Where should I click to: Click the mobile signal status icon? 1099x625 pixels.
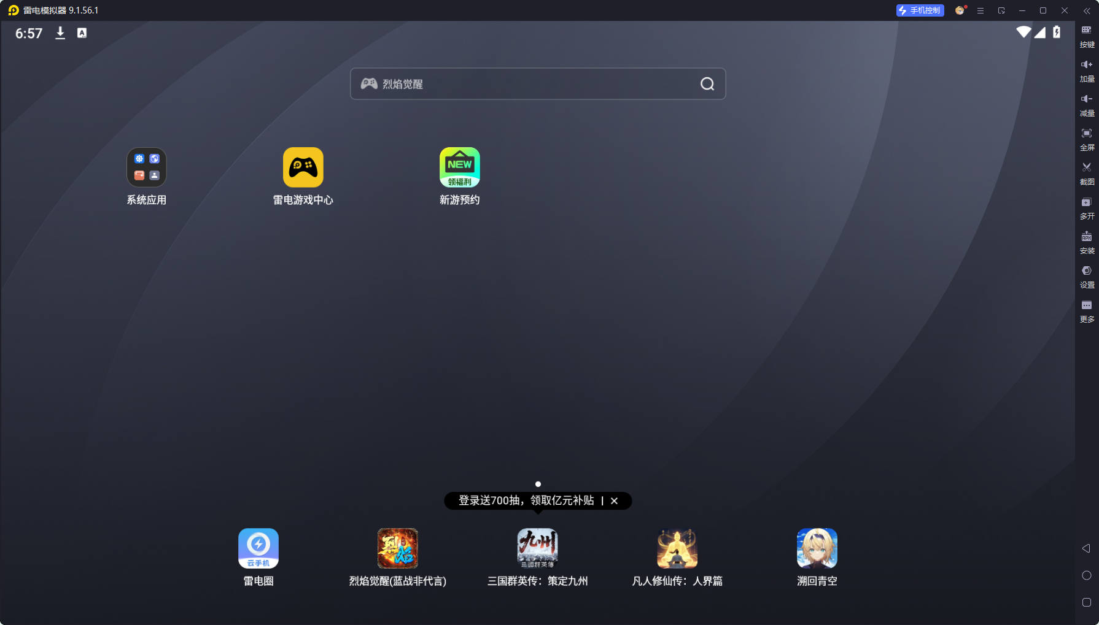[1039, 32]
